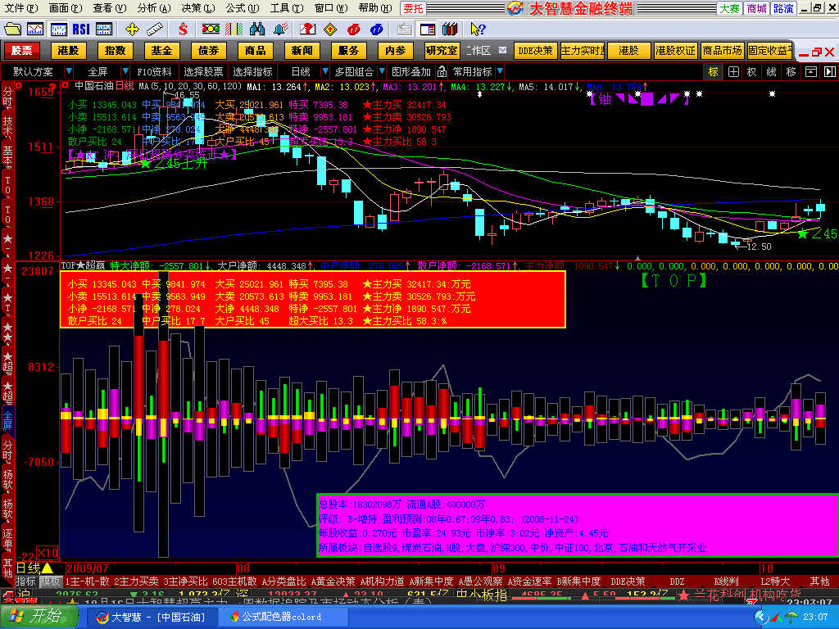This screenshot has width=839, height=629.
Task: Toggle the 标 mark button
Action: click(x=714, y=72)
